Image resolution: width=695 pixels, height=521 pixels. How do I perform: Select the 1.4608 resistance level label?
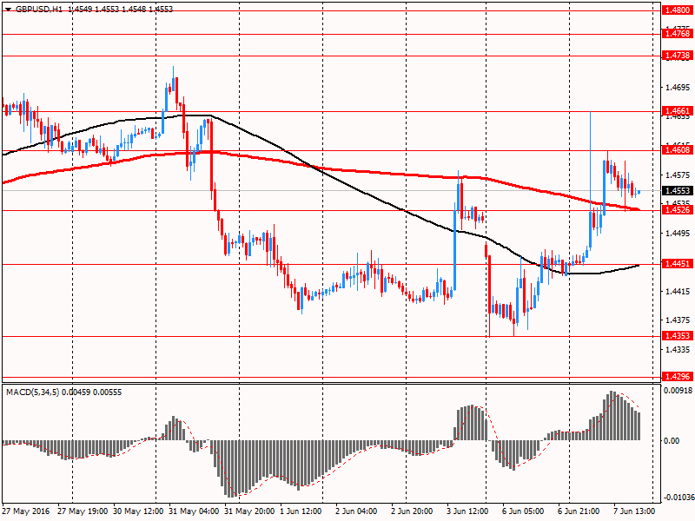(x=677, y=149)
